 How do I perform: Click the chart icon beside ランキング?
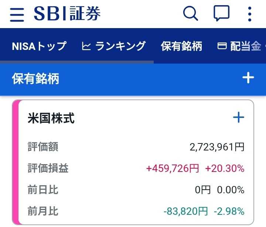(x=86, y=47)
